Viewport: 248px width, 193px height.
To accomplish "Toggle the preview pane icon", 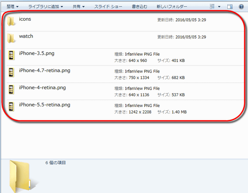I will coord(230,7).
